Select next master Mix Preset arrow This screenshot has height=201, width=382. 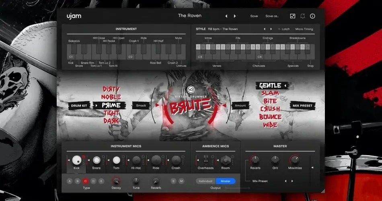(x=292, y=181)
